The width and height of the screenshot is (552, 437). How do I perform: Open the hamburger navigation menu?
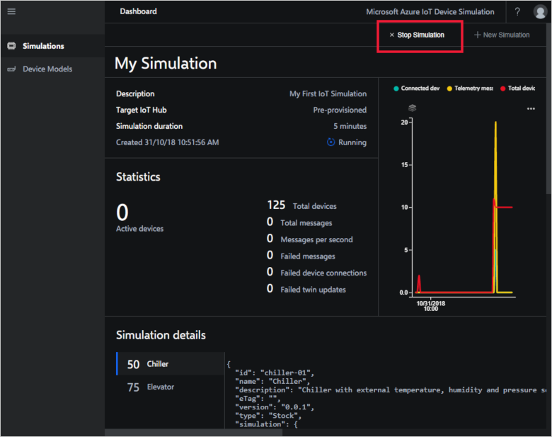click(11, 11)
